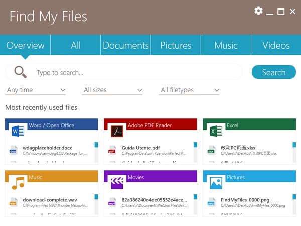Click the C:\Windows\servicing path under wdagplaceholder.docx
Image resolution: width=301 pixels, height=226 pixels.
coord(55,153)
